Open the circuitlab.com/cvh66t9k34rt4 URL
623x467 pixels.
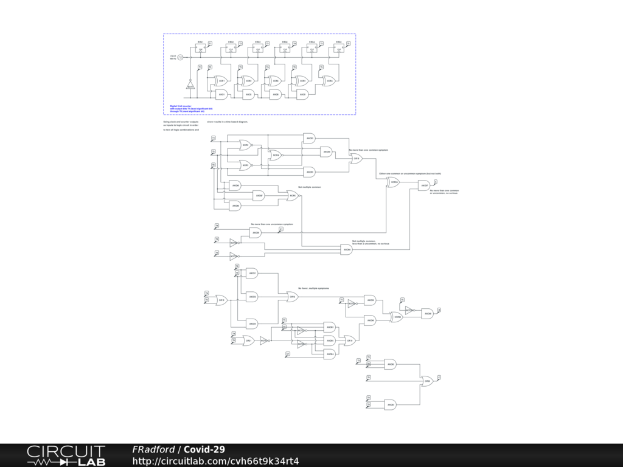click(215, 461)
